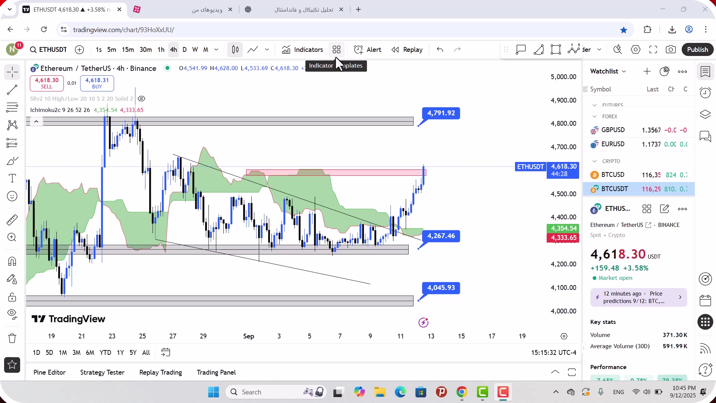Open Indicator templates menu
This screenshot has width=716, height=403.
pos(336,50)
